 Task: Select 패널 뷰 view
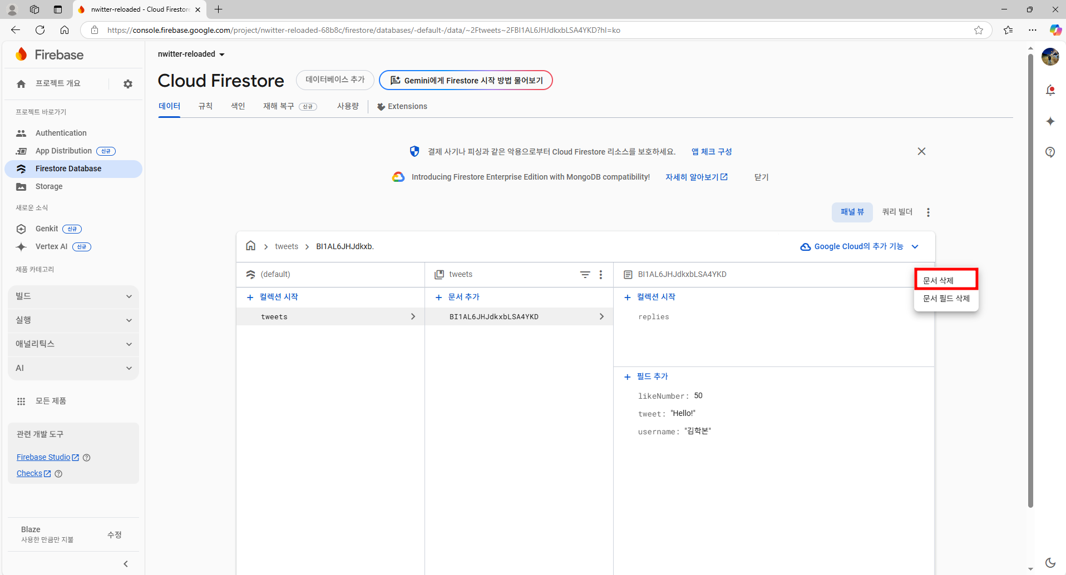click(852, 212)
